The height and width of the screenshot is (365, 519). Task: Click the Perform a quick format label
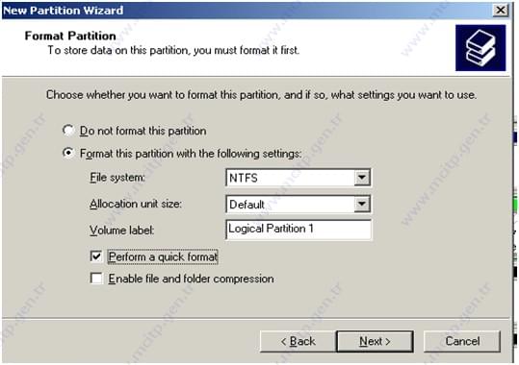pos(163,256)
